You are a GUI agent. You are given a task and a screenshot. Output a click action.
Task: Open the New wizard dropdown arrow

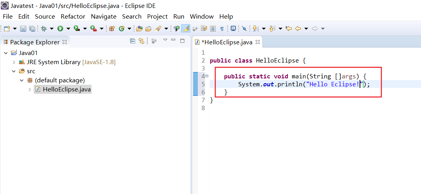15,29
